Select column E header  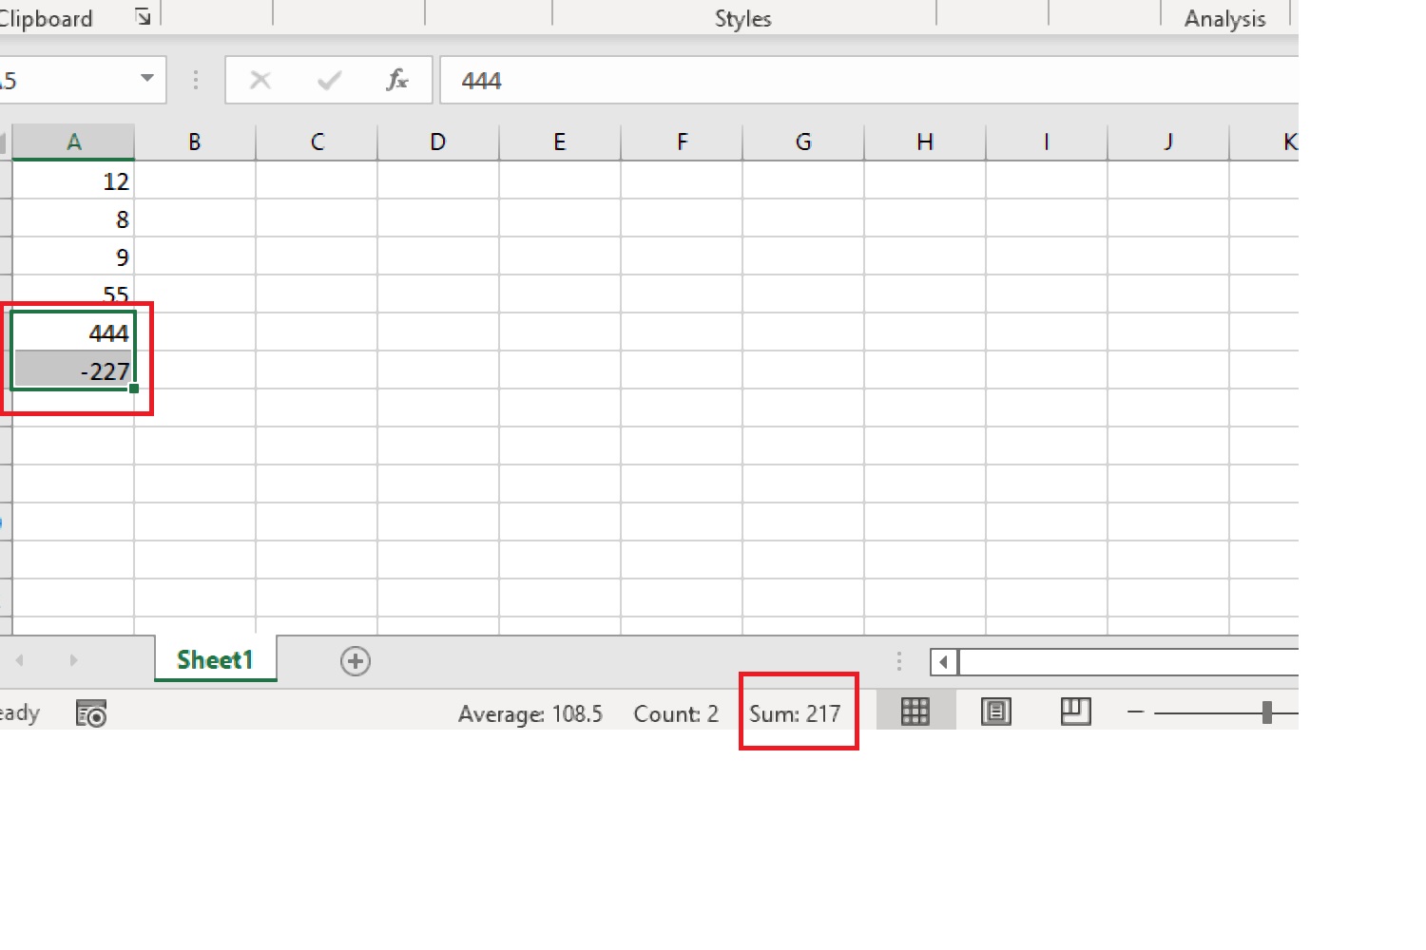point(559,142)
